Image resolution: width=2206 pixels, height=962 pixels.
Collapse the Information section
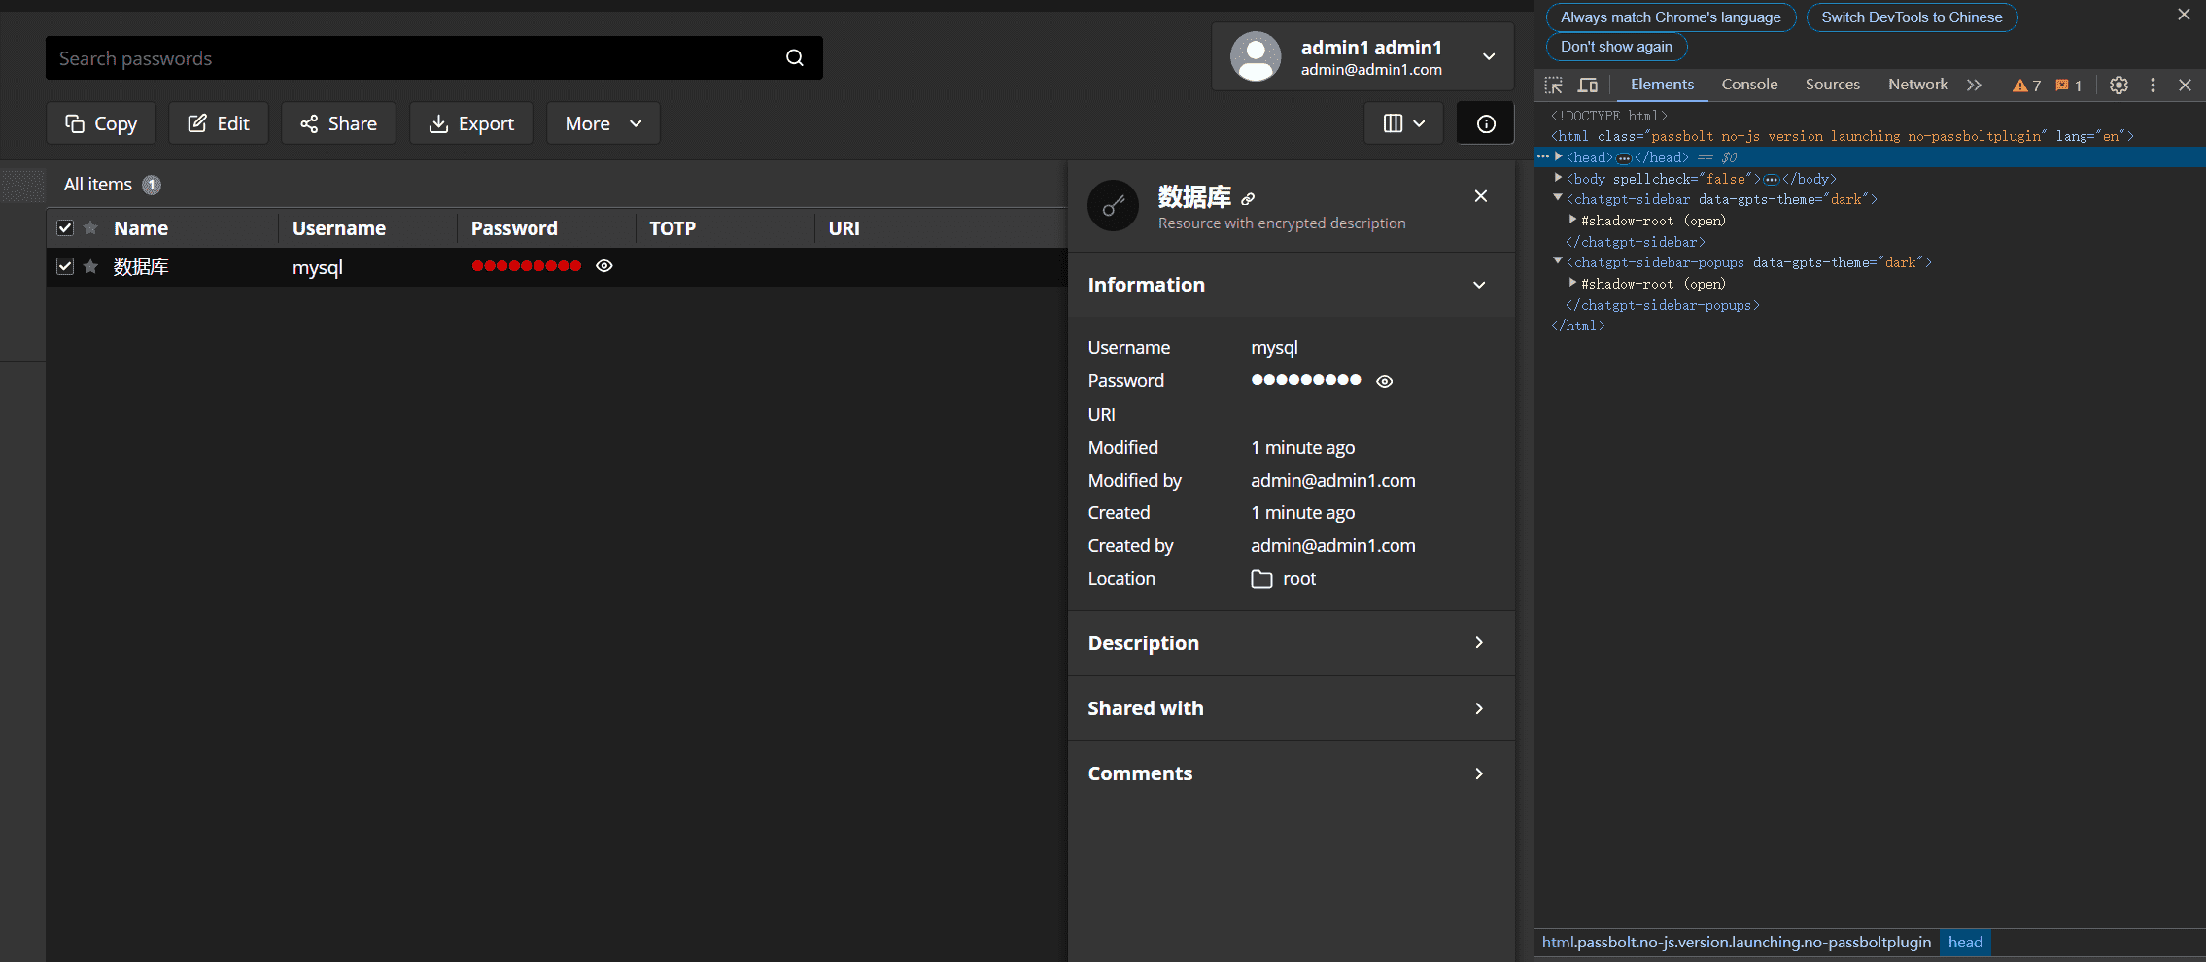pyautogui.click(x=1479, y=286)
